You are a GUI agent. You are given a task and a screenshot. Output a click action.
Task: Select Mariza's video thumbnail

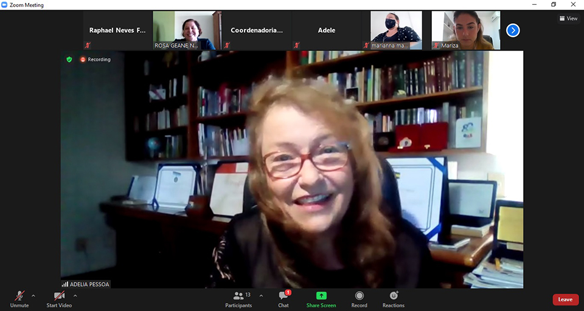point(466,30)
